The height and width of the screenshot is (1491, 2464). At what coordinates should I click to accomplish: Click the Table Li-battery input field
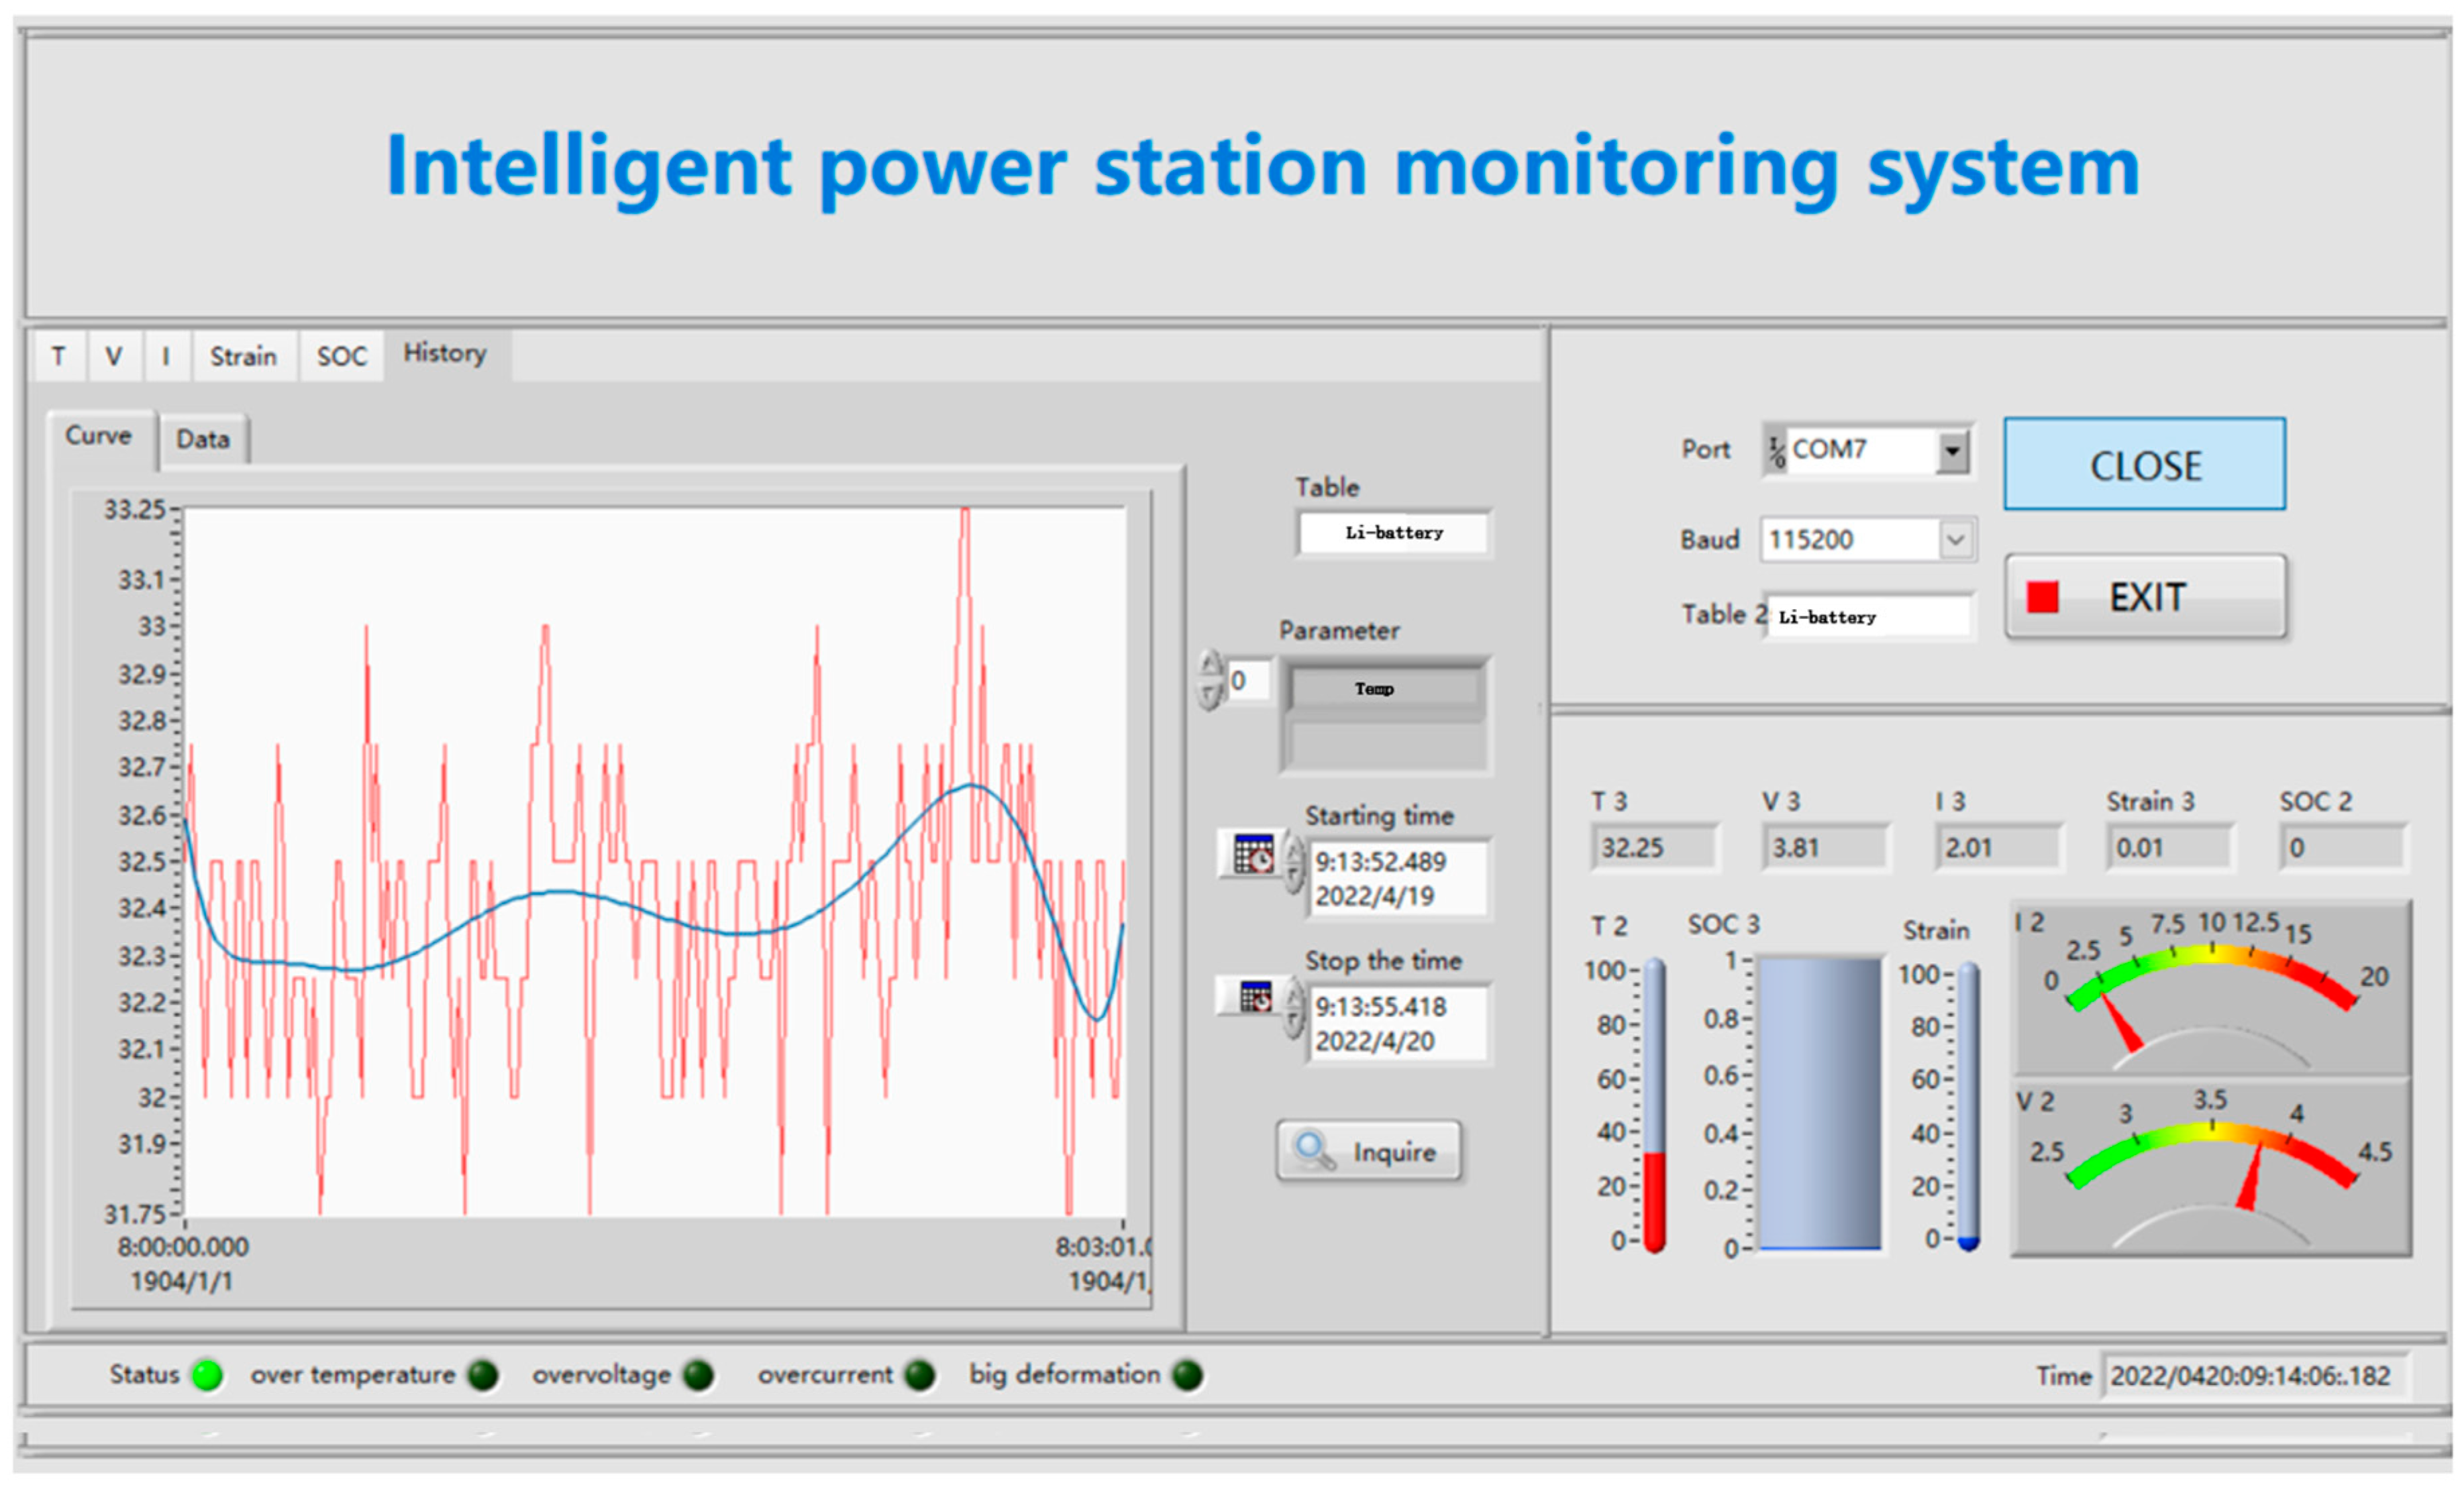click(x=1393, y=533)
